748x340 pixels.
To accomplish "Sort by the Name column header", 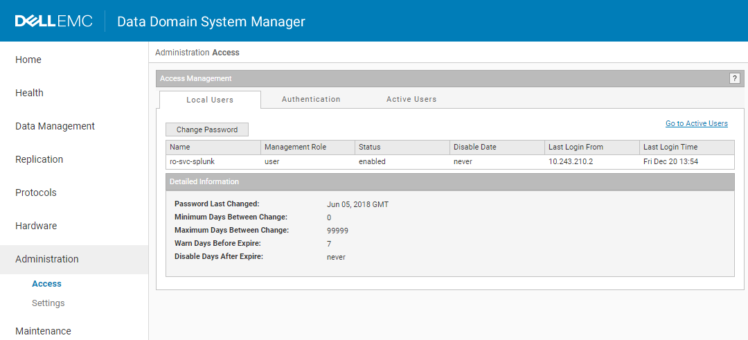I will point(213,147).
